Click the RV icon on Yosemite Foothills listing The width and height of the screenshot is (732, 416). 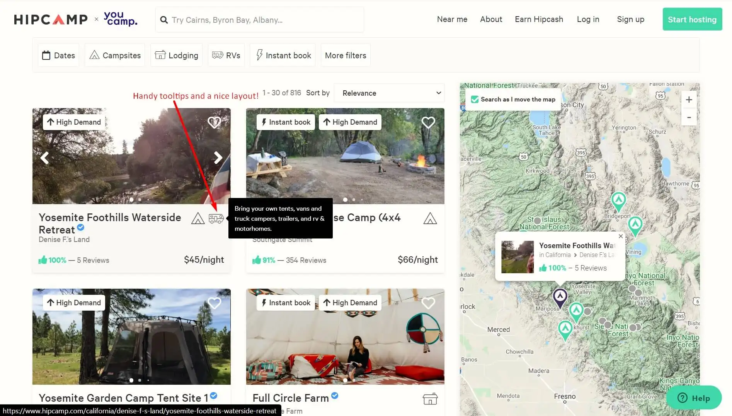click(216, 218)
